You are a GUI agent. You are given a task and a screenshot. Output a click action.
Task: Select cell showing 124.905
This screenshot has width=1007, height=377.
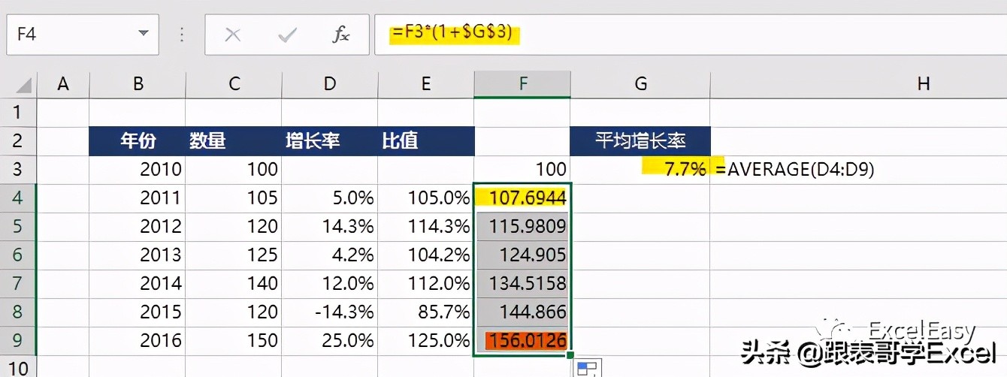(x=522, y=255)
